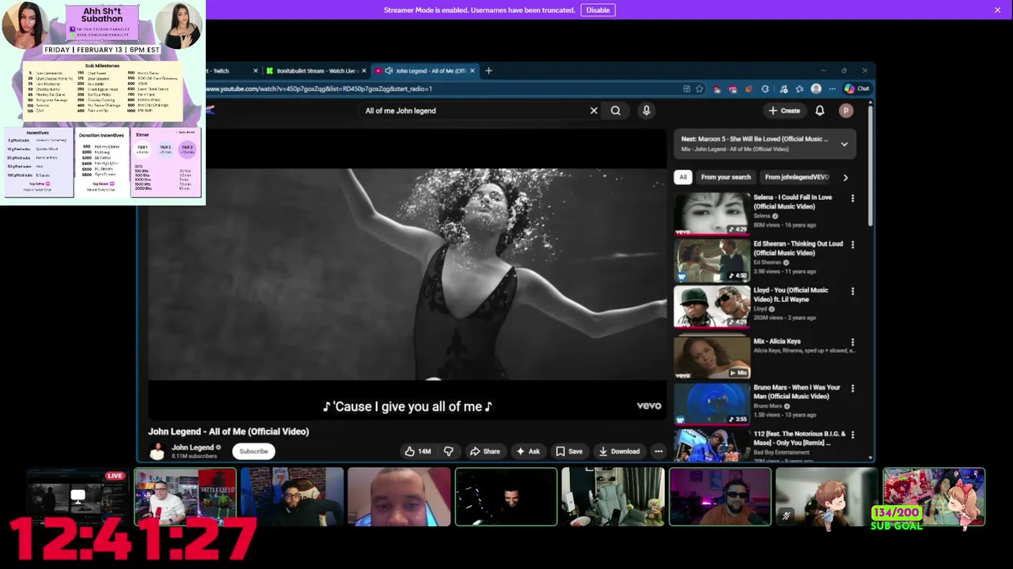Image resolution: width=1013 pixels, height=569 pixels.
Task: Click the YouTube search magnifier icon
Action: (616, 111)
